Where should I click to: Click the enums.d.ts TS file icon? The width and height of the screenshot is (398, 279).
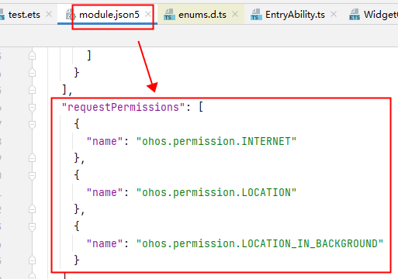tap(168, 15)
